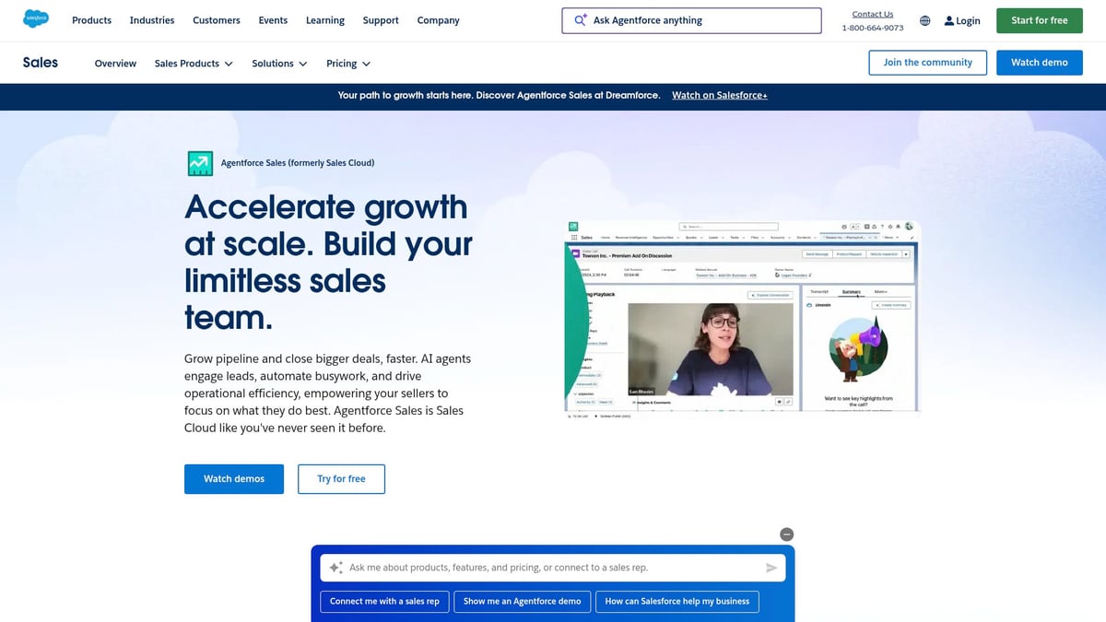Click the green Agentforce Sales product icon
This screenshot has width=1106, height=622.
[x=199, y=162]
